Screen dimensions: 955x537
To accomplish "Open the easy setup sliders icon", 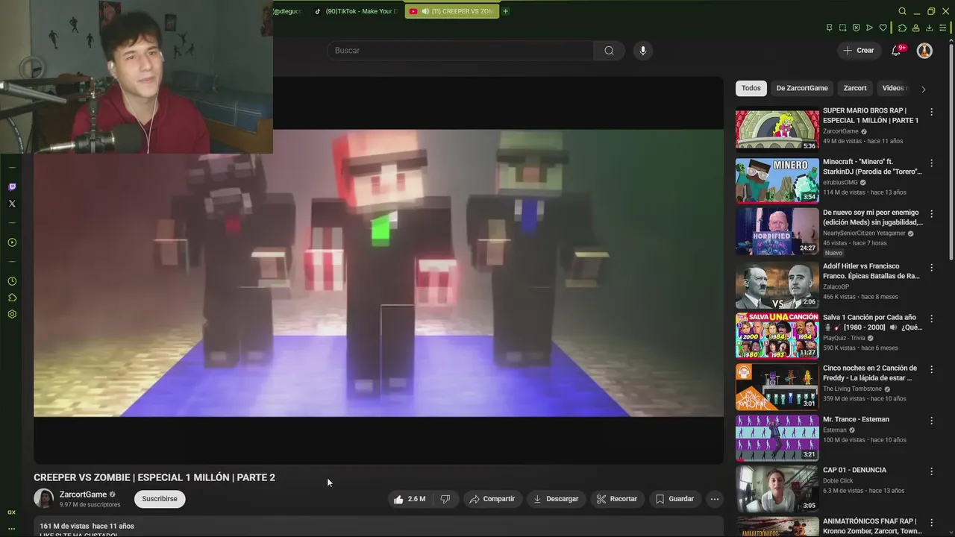I will point(944,28).
